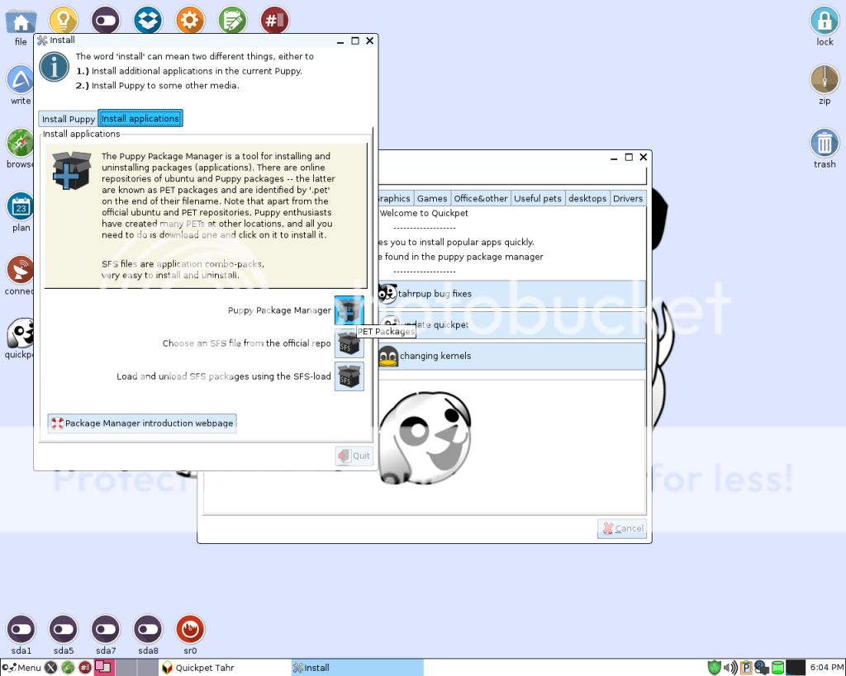
Task: Click the SFS file chooser icon
Action: click(x=349, y=343)
